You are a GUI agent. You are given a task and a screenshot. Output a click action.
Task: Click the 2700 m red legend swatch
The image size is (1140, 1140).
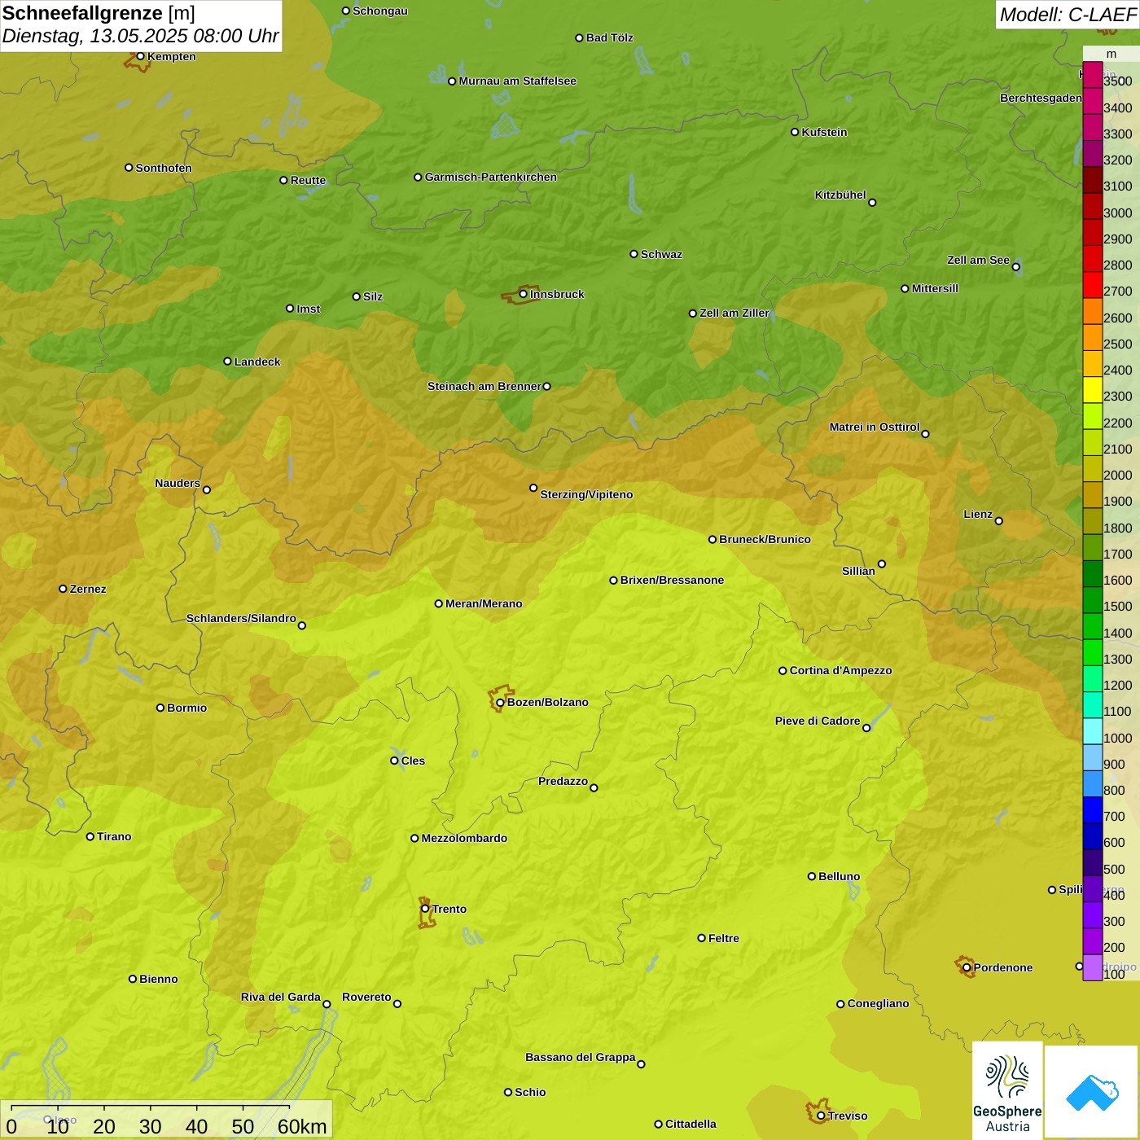(x=1092, y=285)
